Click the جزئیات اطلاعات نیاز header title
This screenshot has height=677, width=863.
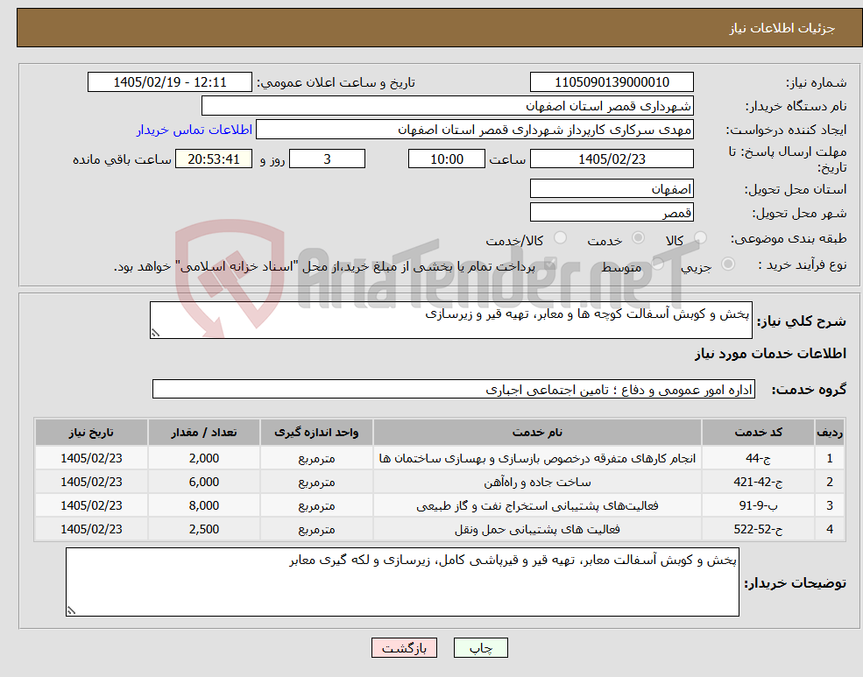[x=782, y=29]
